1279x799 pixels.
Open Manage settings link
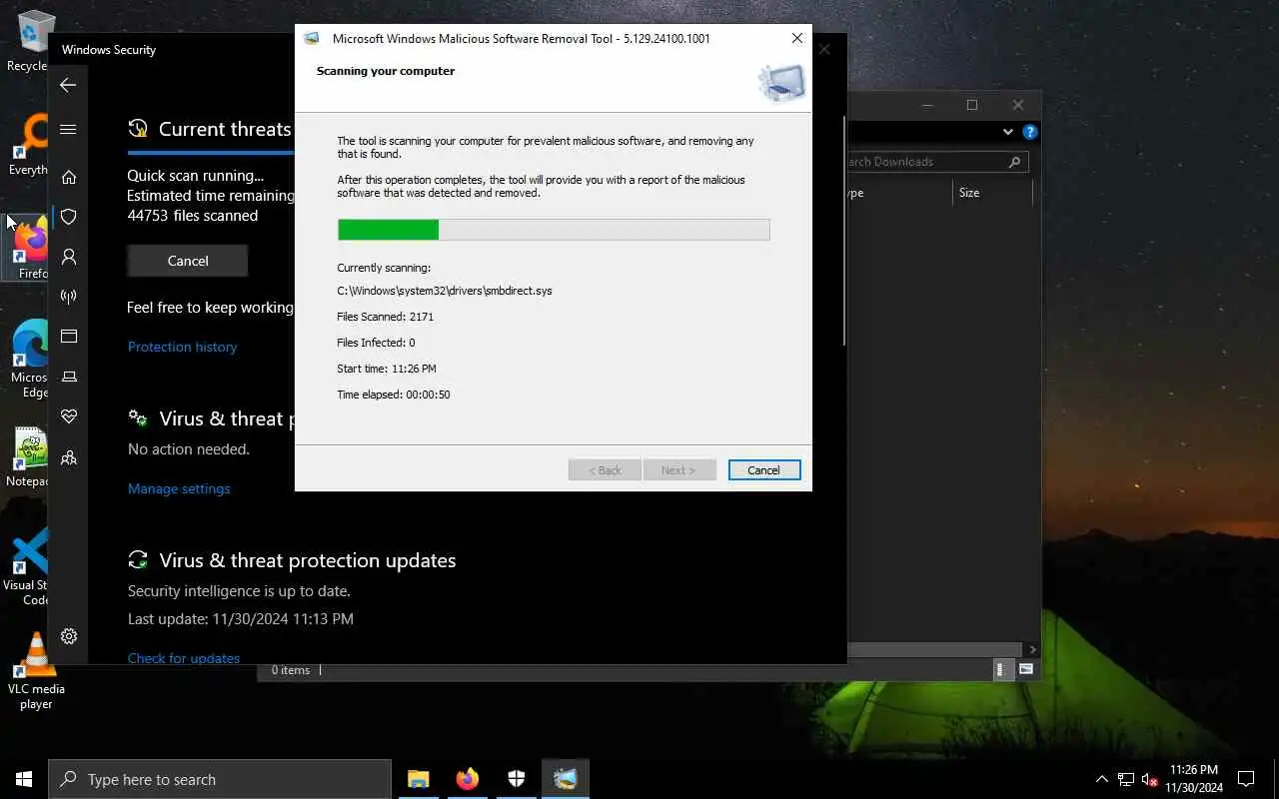click(179, 488)
